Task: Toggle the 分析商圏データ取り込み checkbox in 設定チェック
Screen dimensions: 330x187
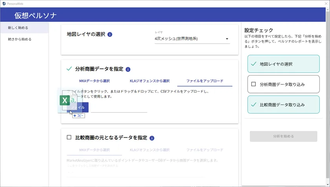Action: coord(253,84)
